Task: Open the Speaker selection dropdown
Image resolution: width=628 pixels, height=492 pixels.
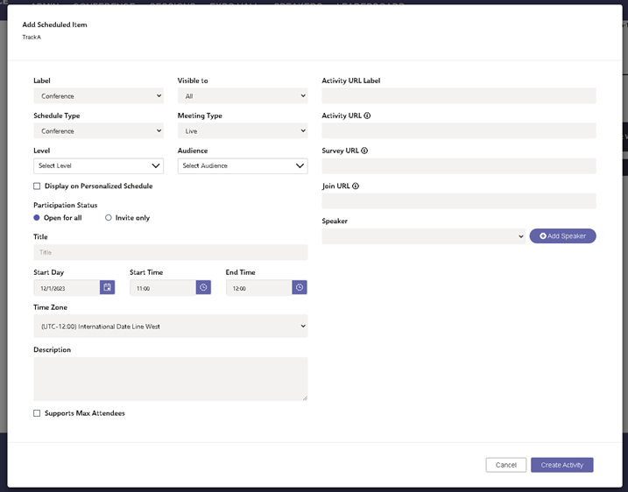Action: click(x=424, y=236)
